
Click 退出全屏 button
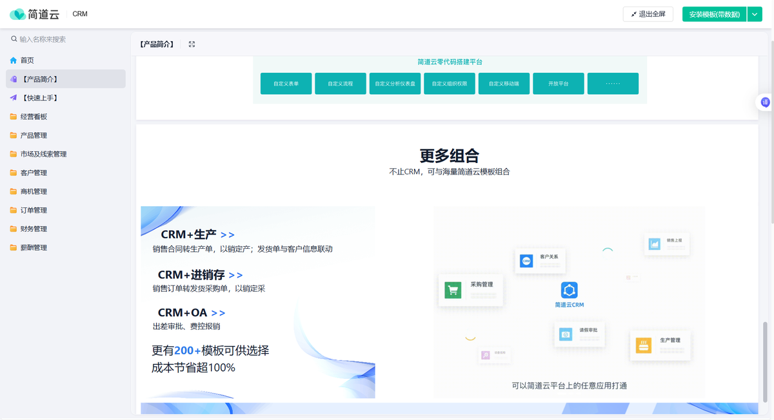pos(648,14)
